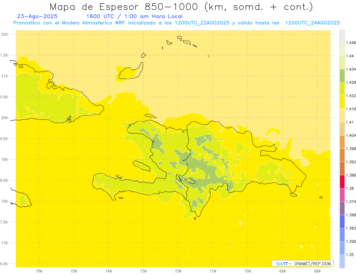Click the 74W longitude axis label
Screen dimensions: 356x275
[108, 271]
